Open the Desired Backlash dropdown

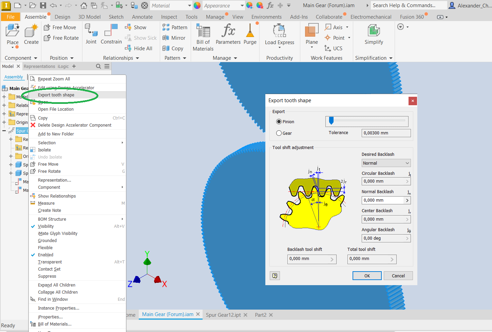[386, 163]
